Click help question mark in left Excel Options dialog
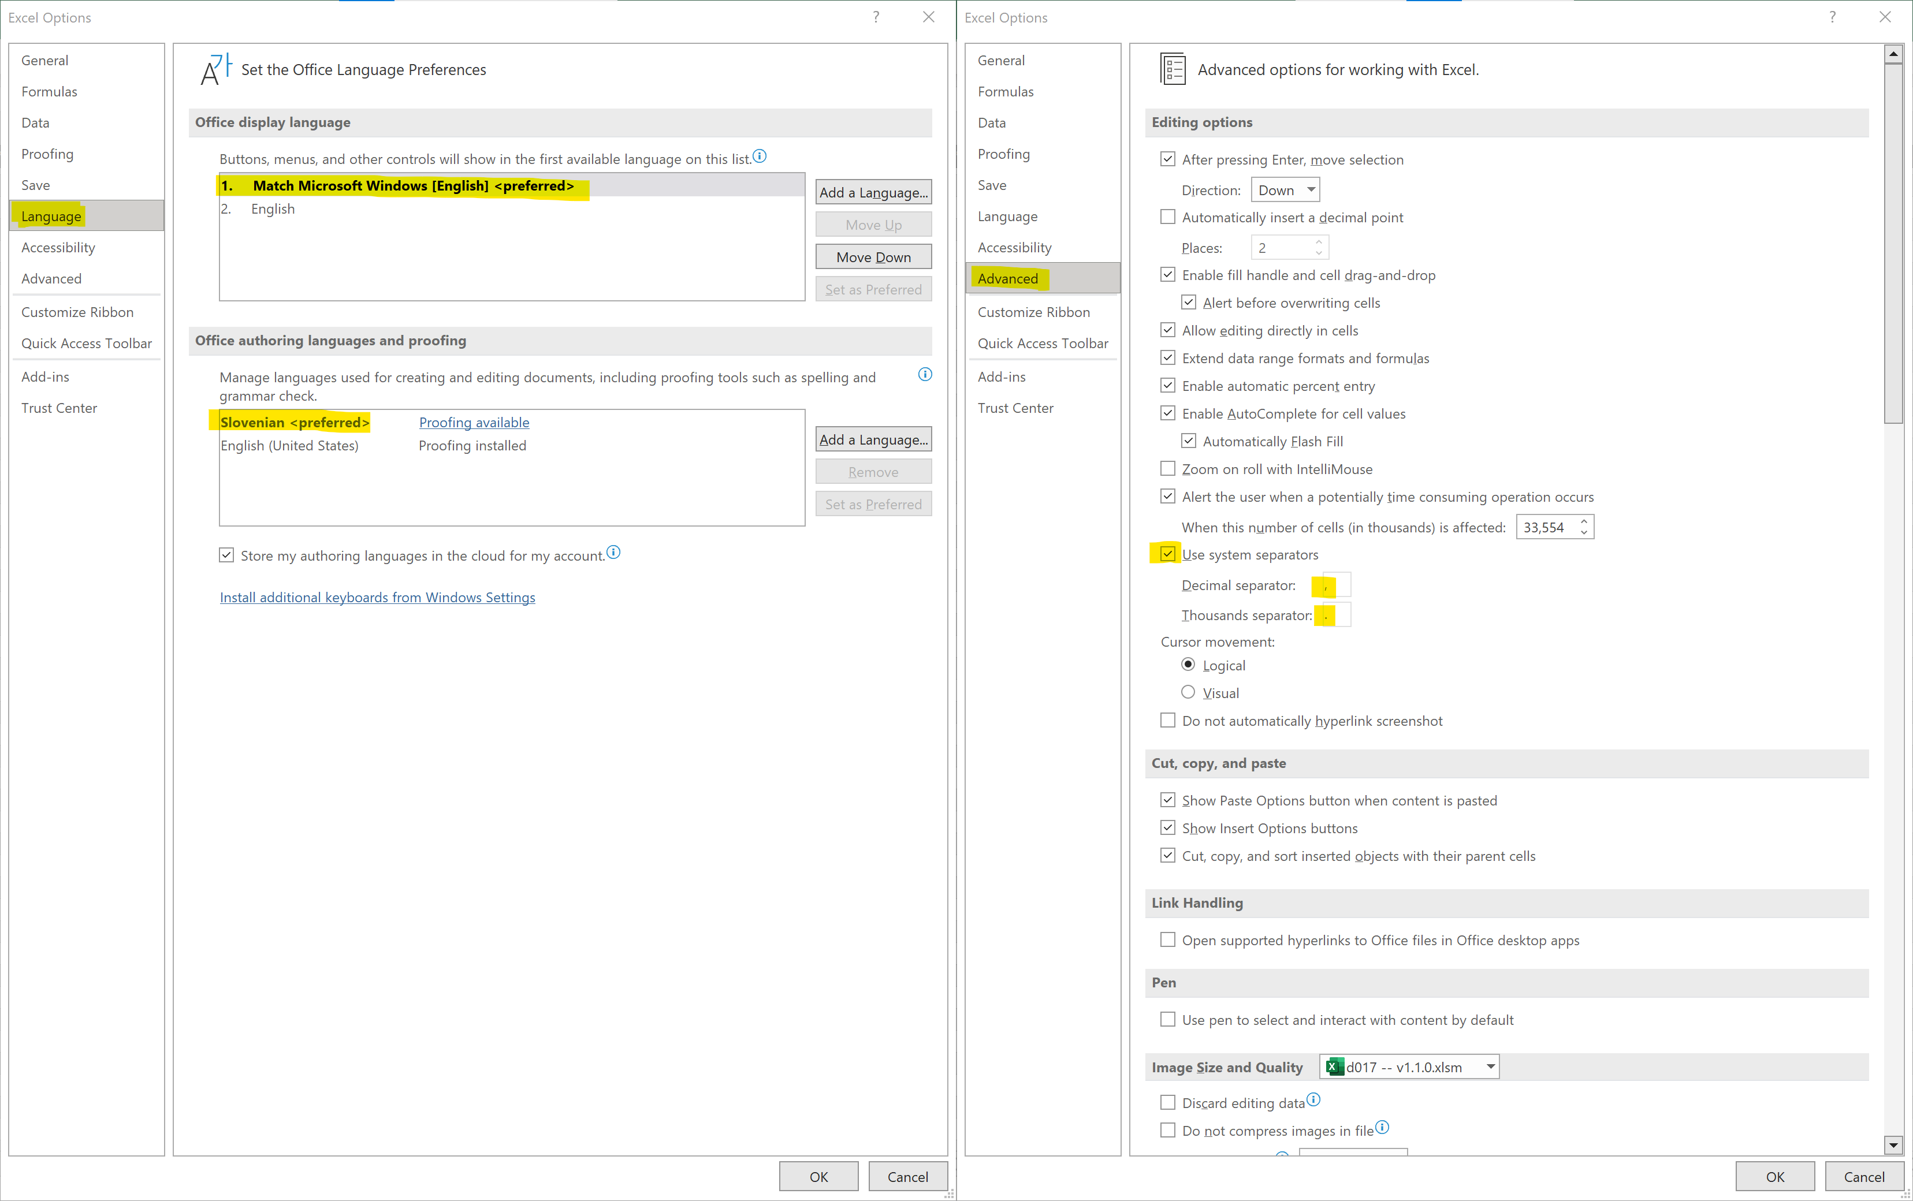Image resolution: width=1913 pixels, height=1201 pixels. (x=876, y=17)
